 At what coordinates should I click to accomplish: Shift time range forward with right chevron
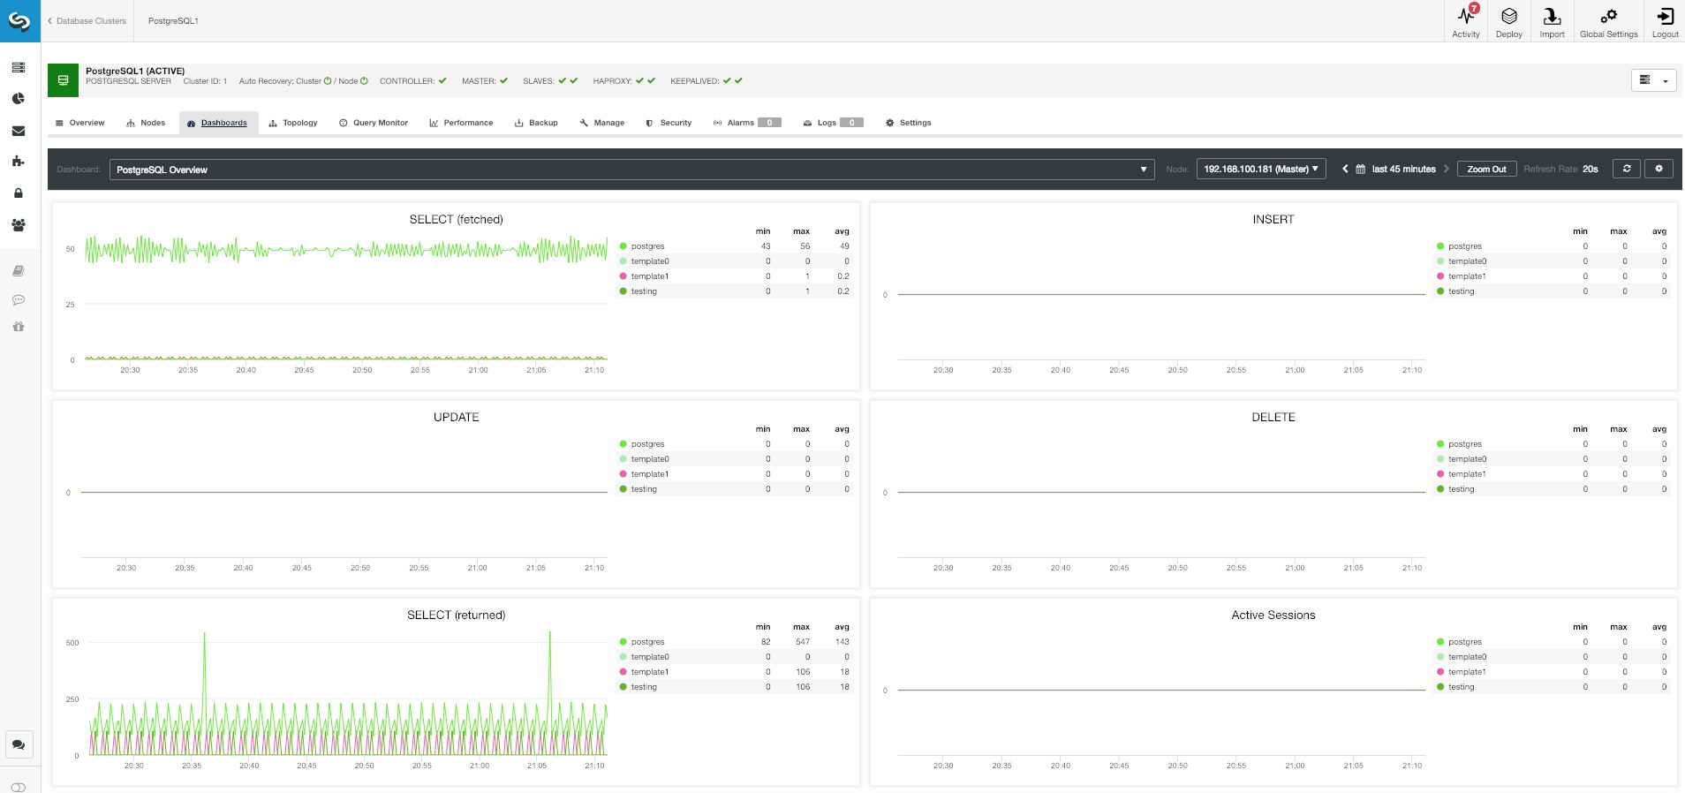point(1447,169)
